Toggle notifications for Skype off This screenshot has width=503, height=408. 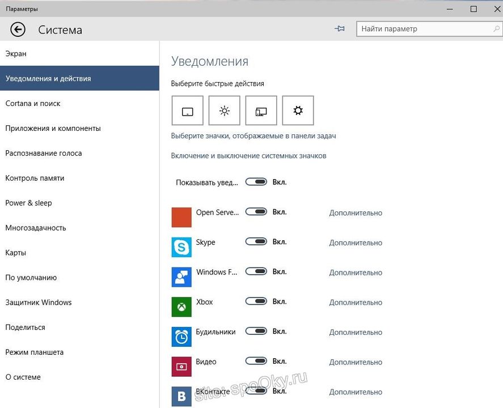[x=256, y=241]
